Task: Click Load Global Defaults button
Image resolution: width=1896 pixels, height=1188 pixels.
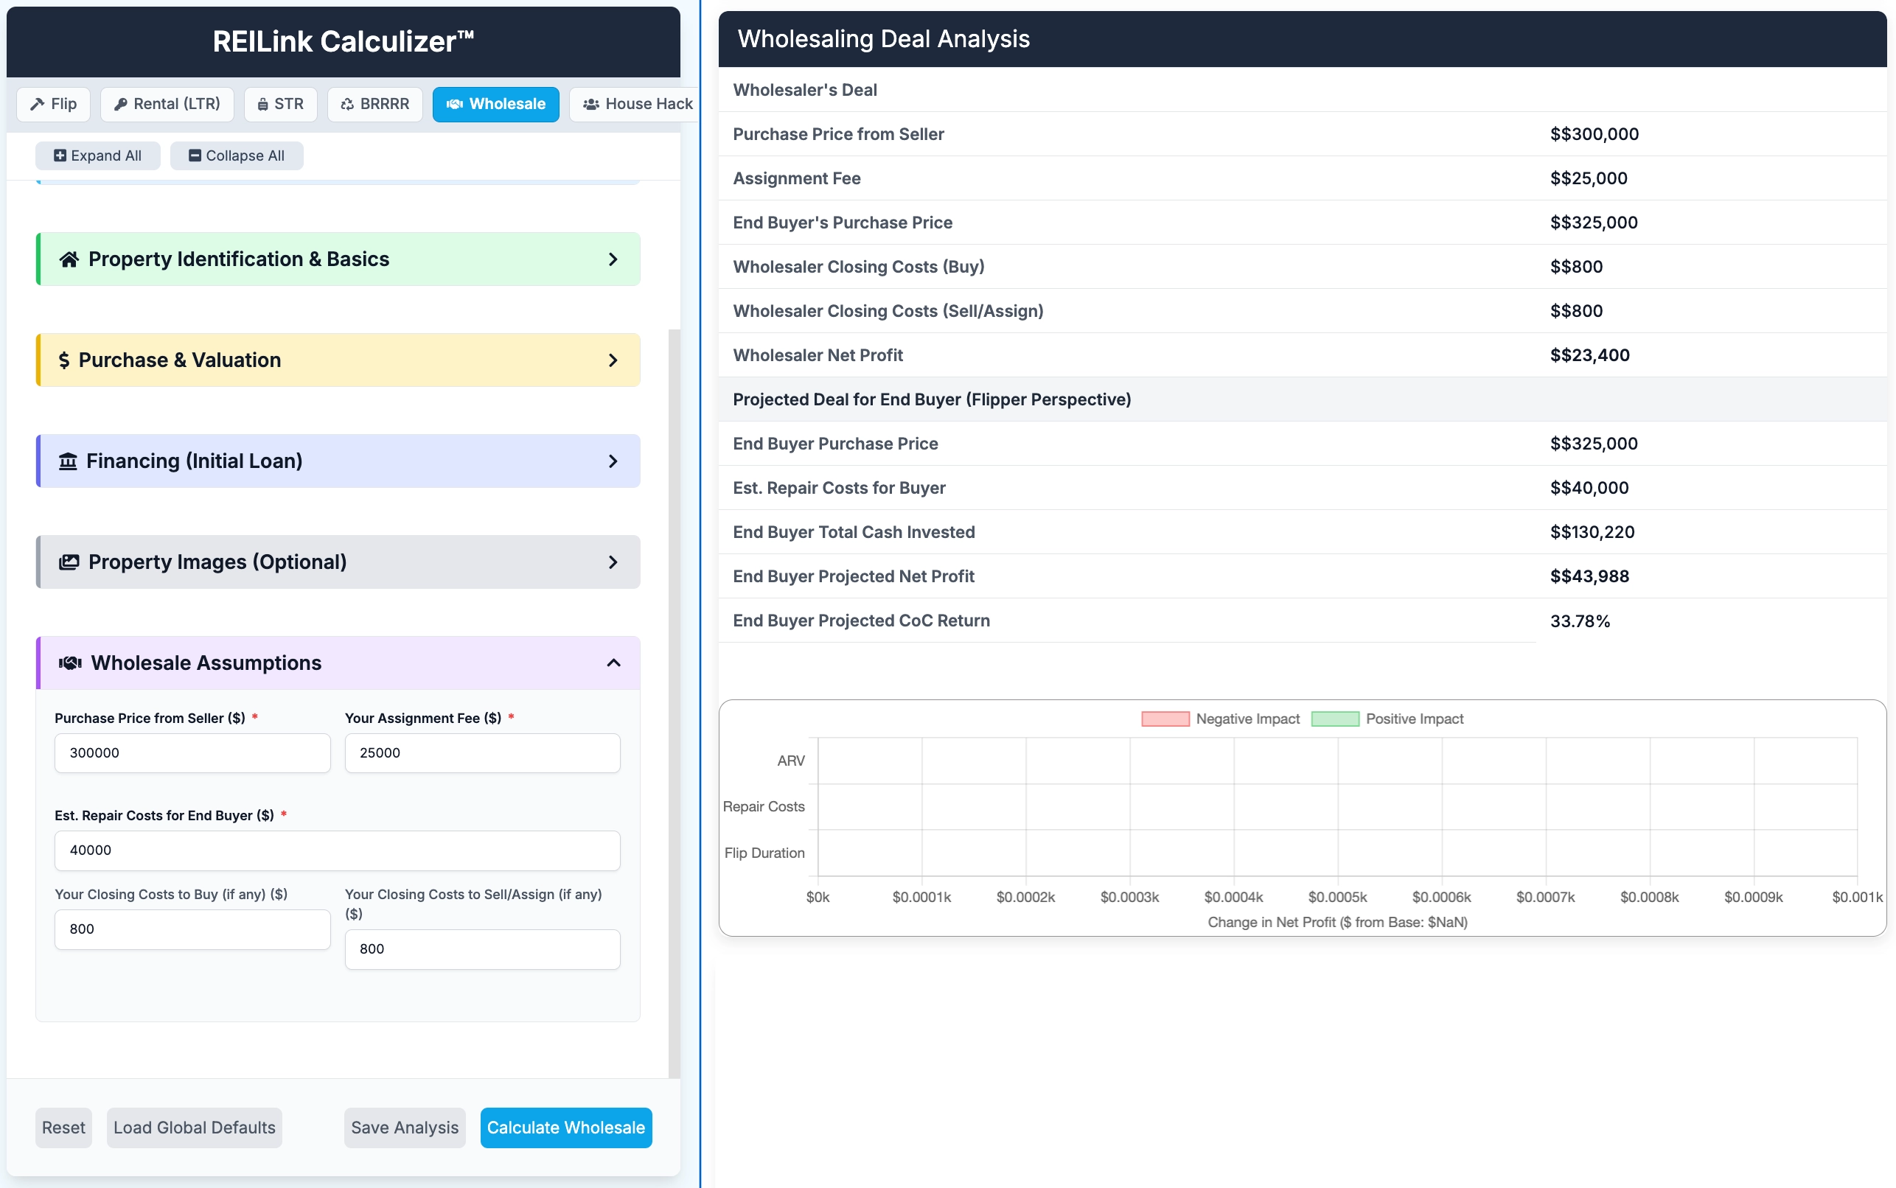Action: 194,1128
